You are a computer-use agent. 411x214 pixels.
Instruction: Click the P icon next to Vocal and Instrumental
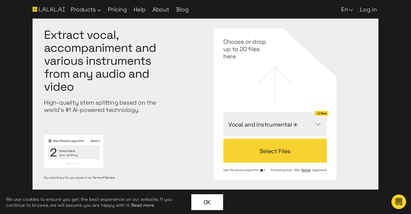point(295,124)
